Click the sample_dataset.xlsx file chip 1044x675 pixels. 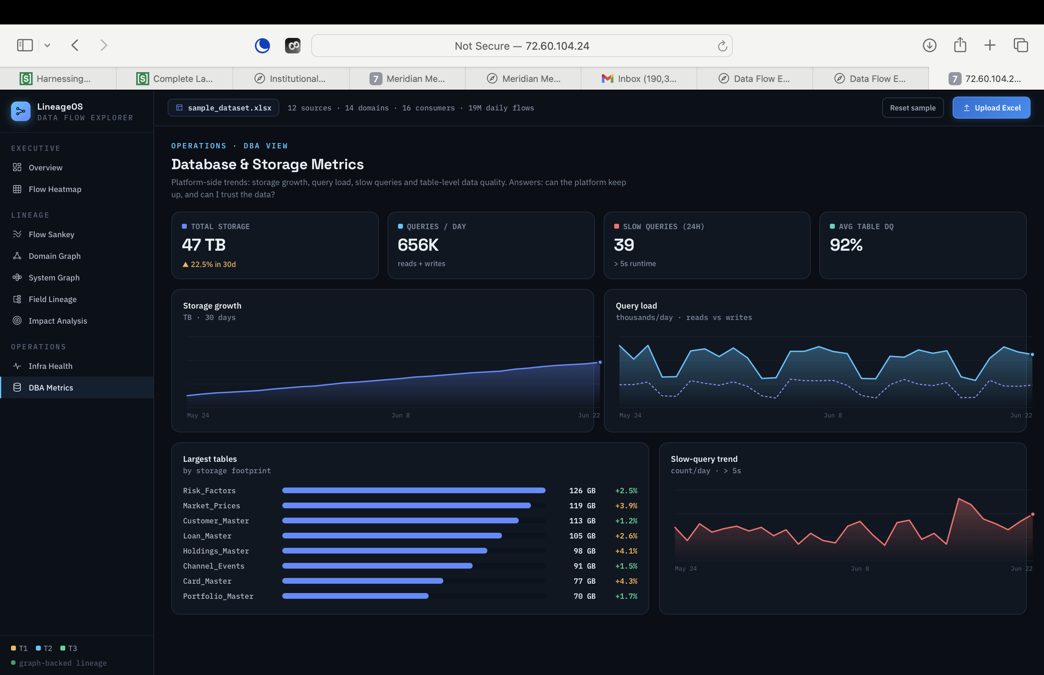tap(223, 108)
